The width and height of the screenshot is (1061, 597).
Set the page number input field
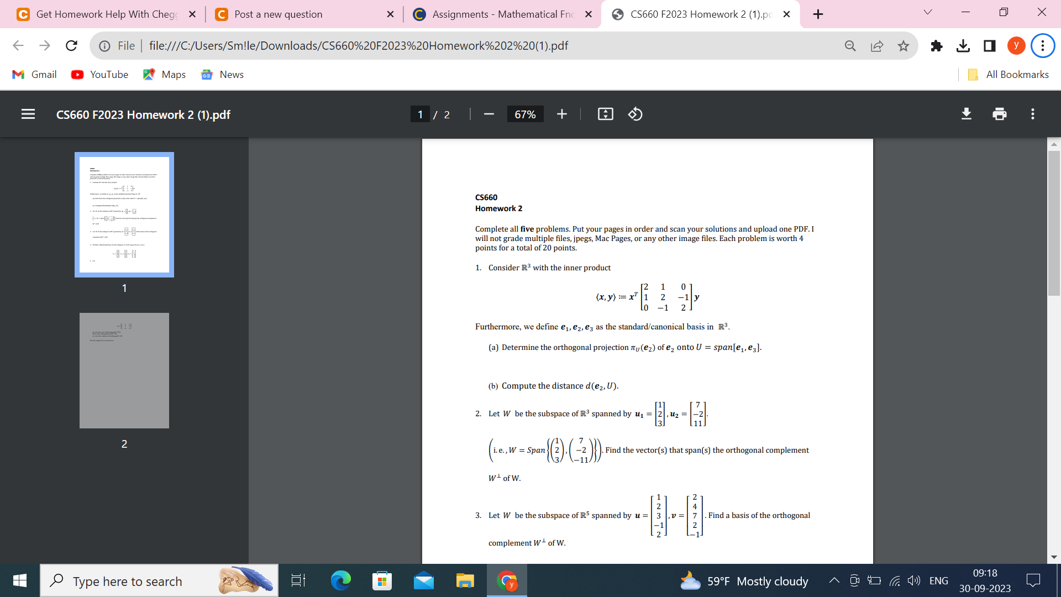pos(421,114)
